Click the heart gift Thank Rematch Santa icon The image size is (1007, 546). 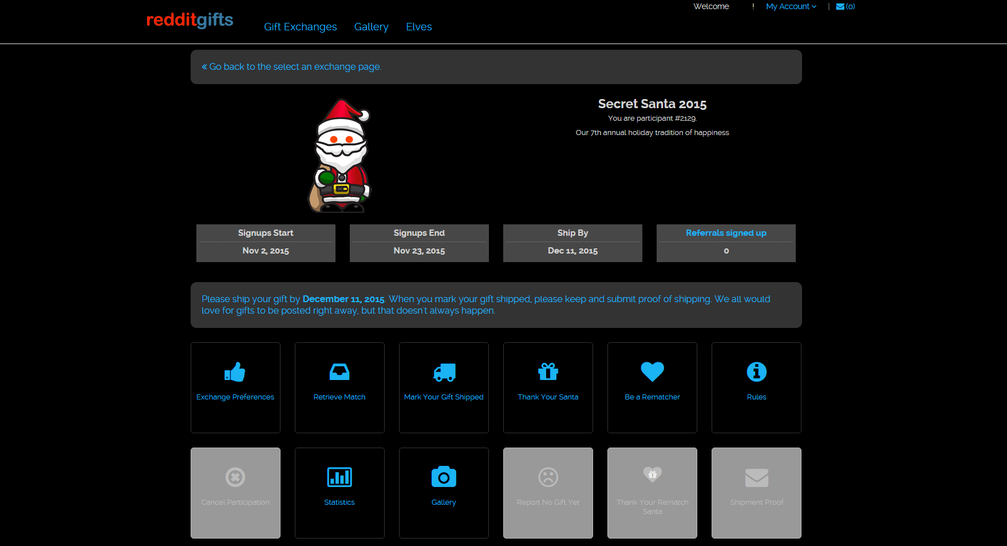653,474
